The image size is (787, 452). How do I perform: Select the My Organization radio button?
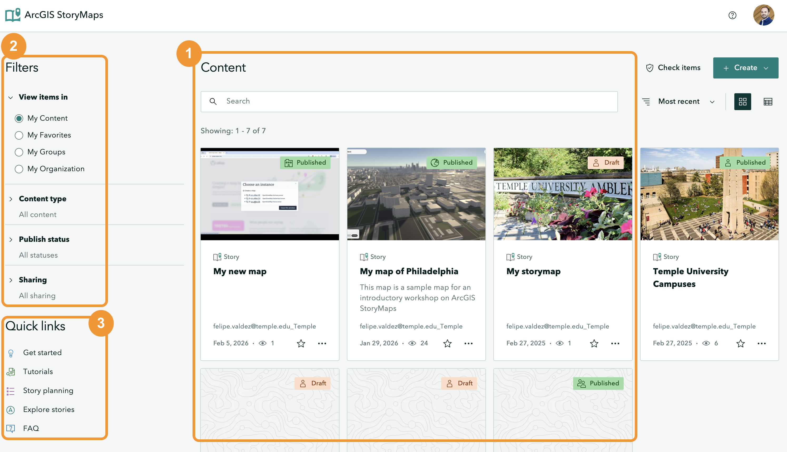(19, 169)
